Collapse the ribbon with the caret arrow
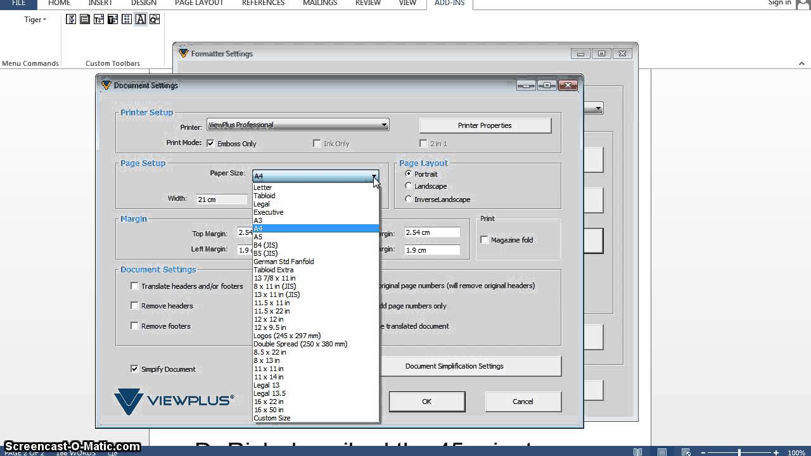 [x=801, y=63]
